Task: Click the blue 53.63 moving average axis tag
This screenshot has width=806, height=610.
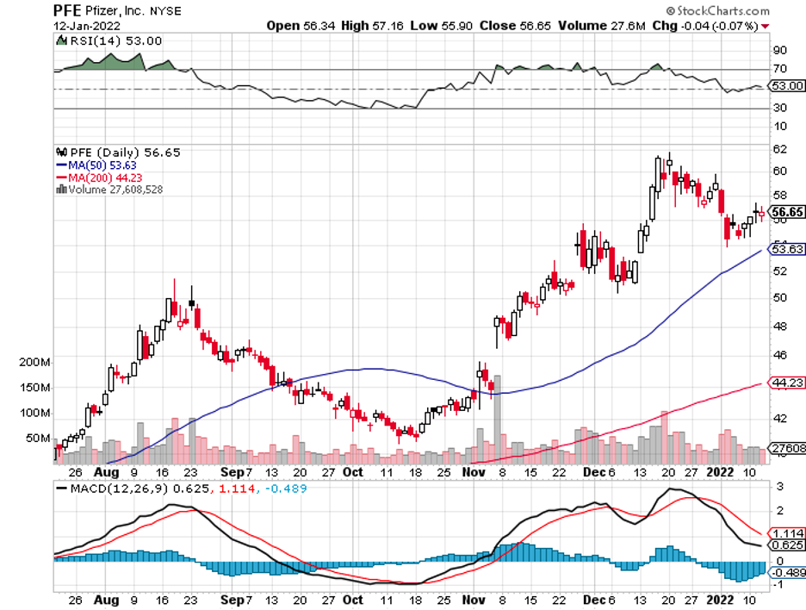Action: (788, 250)
